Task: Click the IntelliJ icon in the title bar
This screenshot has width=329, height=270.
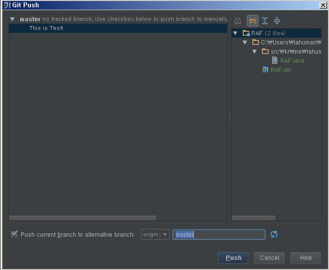Action: pyautogui.click(x=7, y=5)
